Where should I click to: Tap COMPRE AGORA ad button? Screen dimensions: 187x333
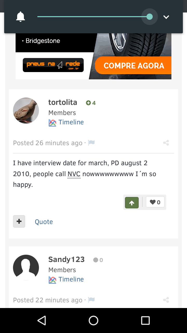point(133,66)
